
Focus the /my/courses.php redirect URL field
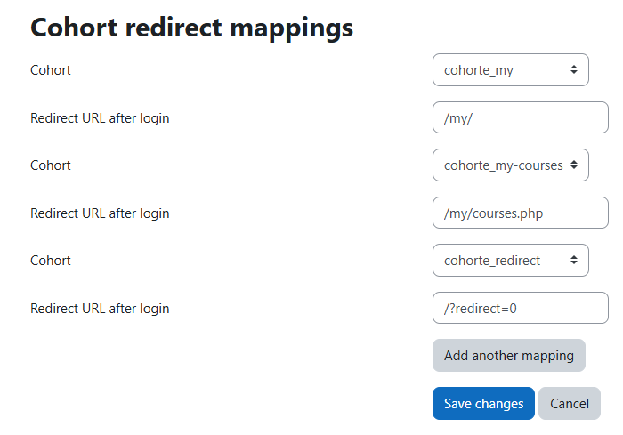pyautogui.click(x=521, y=213)
